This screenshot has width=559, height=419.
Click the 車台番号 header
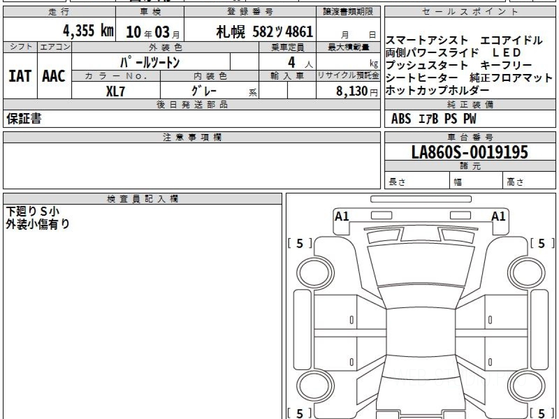click(x=470, y=137)
